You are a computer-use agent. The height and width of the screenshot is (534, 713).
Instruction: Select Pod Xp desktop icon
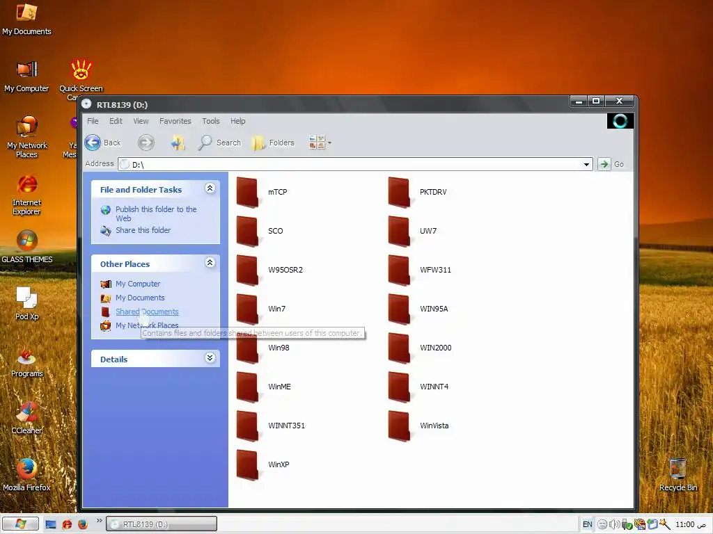click(x=27, y=305)
